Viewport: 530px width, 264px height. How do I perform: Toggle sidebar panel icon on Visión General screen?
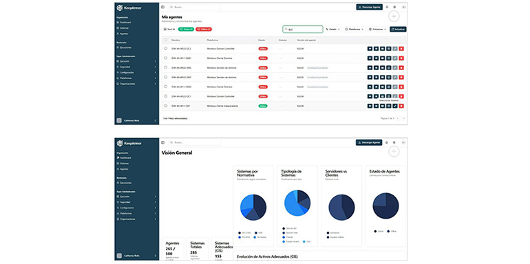pyautogui.click(x=163, y=142)
